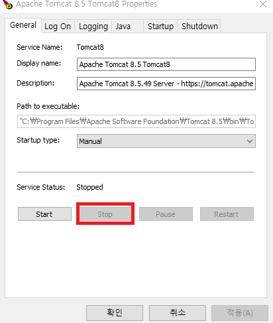Click the Restart service button
The height and width of the screenshot is (323, 273).
click(x=227, y=214)
